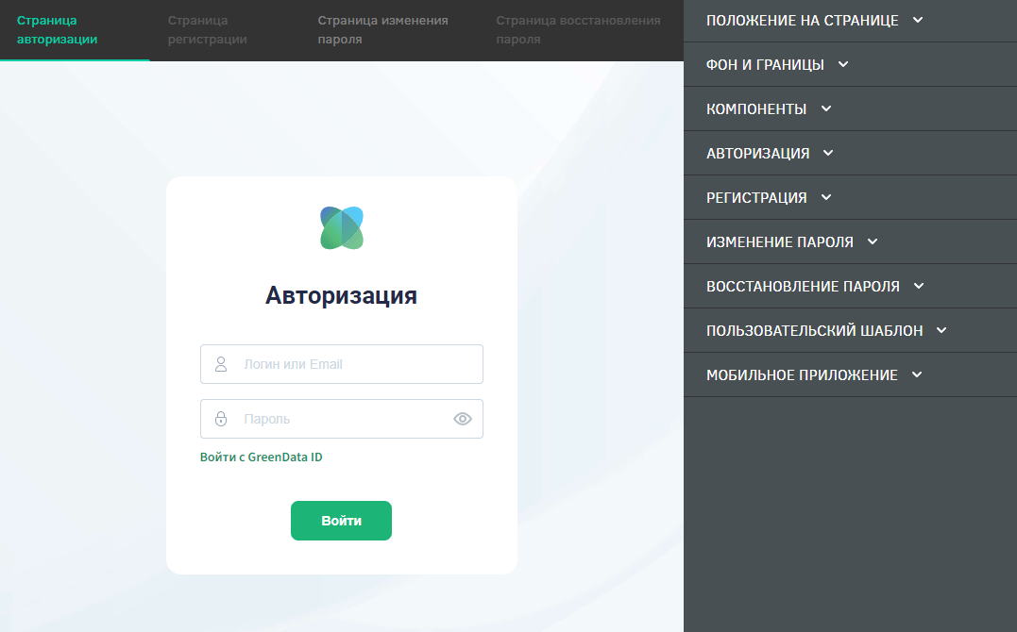
Task: Expand the Компоненты section
Action: pyautogui.click(x=769, y=109)
